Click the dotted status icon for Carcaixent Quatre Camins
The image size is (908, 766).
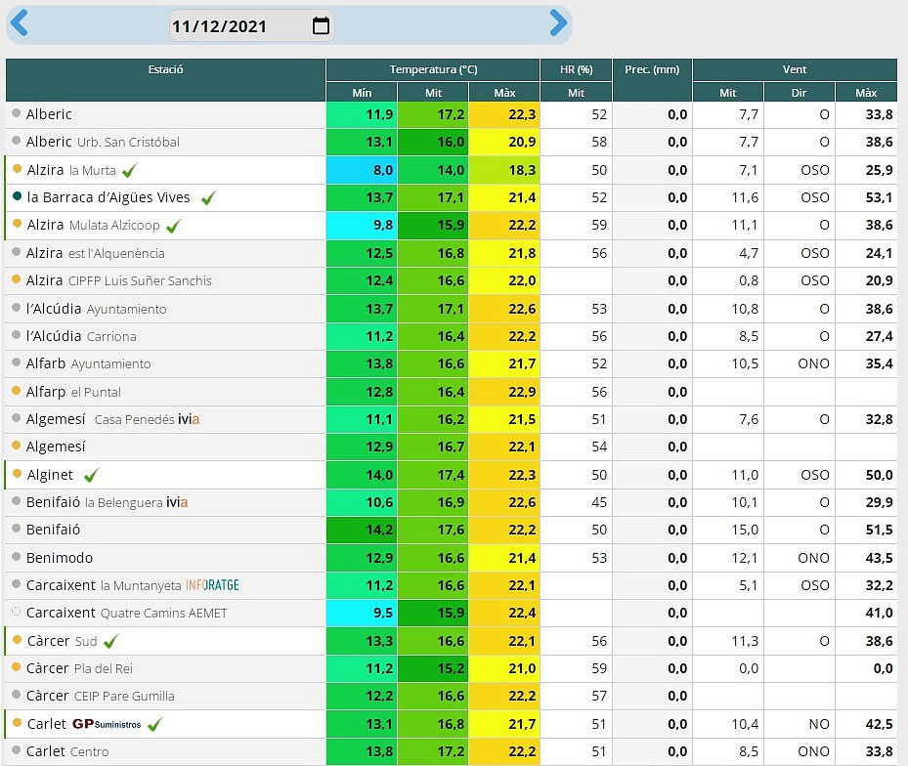tap(17, 612)
